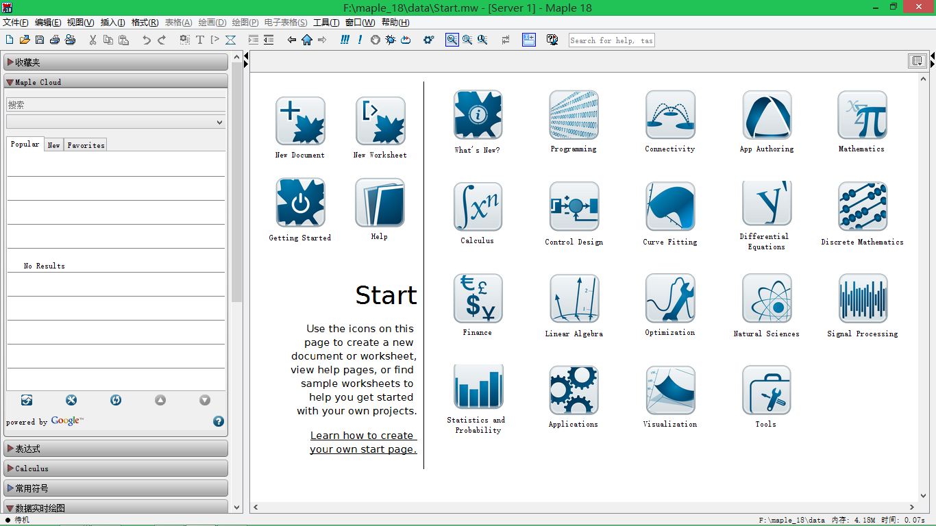Open the 编辑(E) menu
The image size is (936, 526).
pyautogui.click(x=48, y=23)
